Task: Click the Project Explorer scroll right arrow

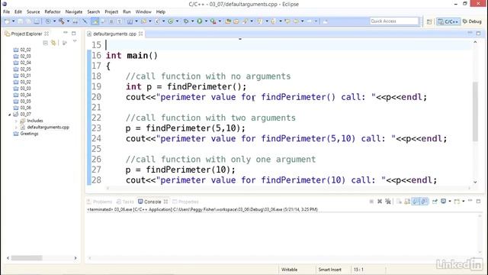Action: 75,258
